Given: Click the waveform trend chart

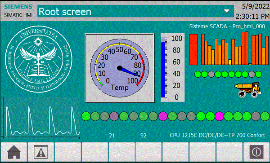Looking at the screenshot, I should (x=41, y=118).
